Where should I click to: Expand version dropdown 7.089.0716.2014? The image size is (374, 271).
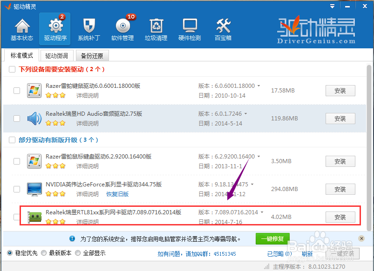pos(262,212)
